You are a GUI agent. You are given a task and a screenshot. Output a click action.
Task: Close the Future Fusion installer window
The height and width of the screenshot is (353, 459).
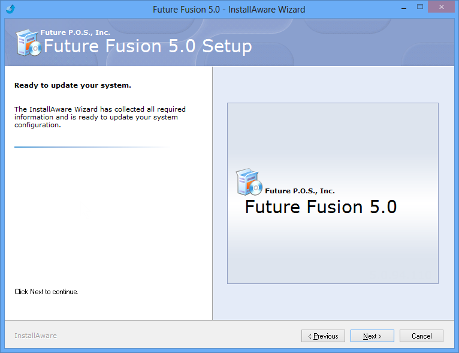pyautogui.click(x=442, y=7)
